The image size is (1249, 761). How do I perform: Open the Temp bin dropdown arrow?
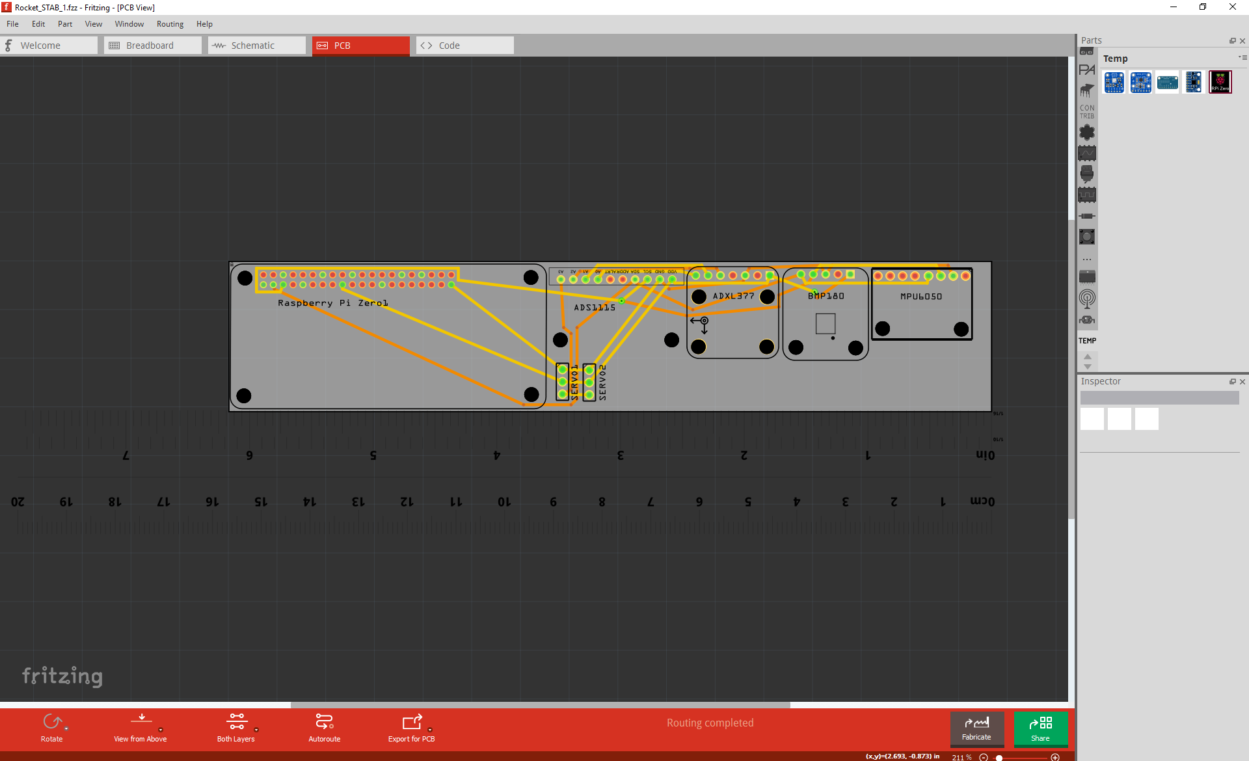(x=1240, y=57)
